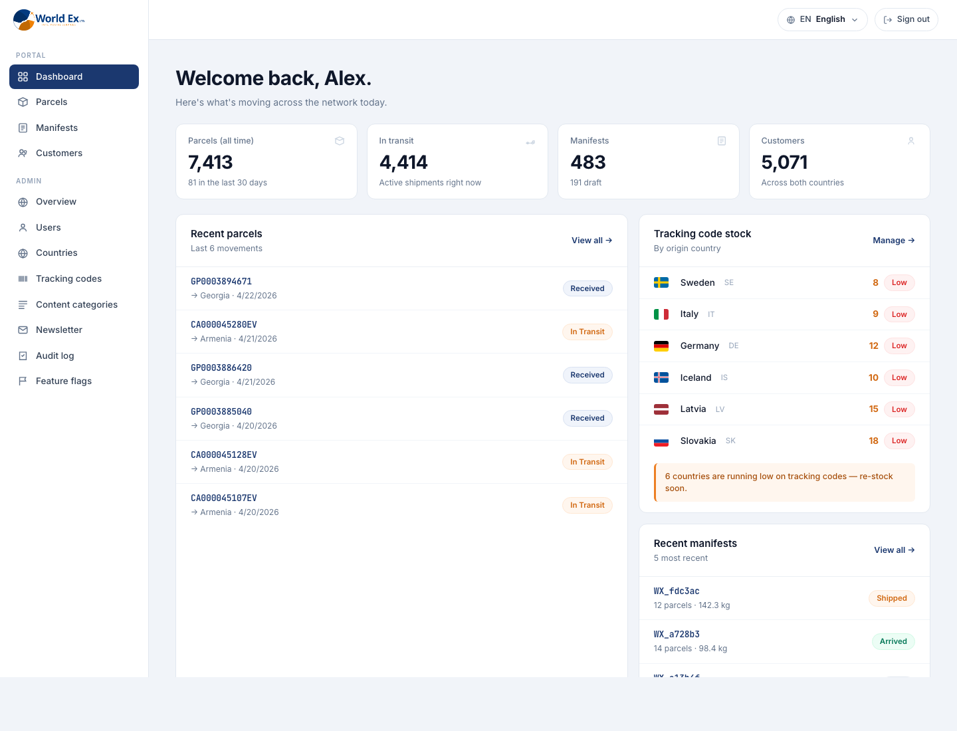
Task: Go to Tracking codes page
Action: point(74,279)
